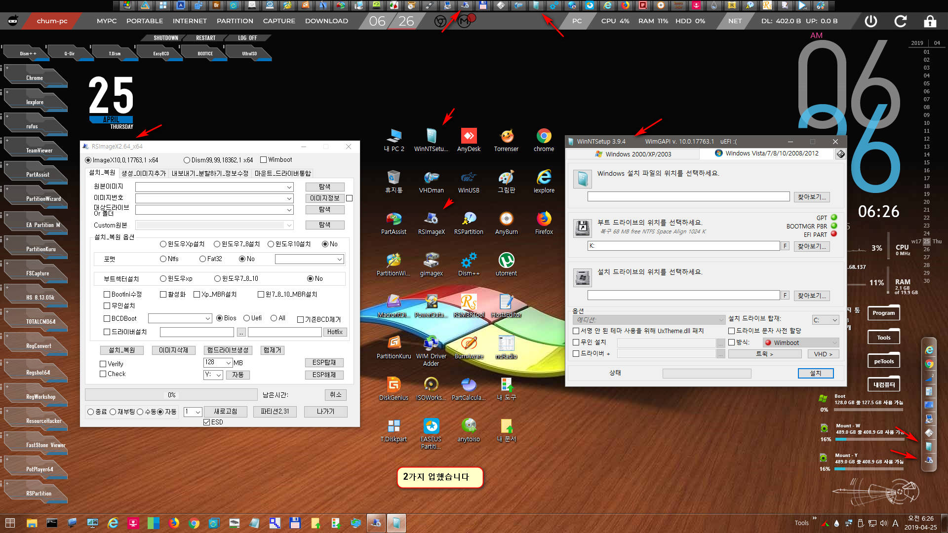Click the 0% progress bar in RSImageX
The height and width of the screenshot is (533, 948).
coord(171,395)
